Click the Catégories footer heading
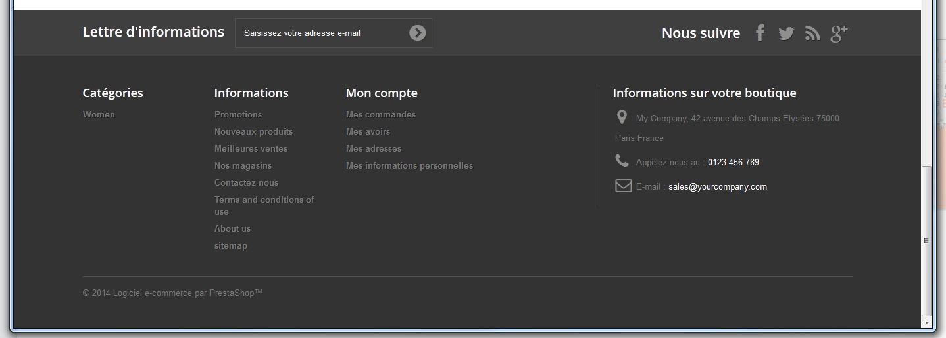 (x=112, y=93)
